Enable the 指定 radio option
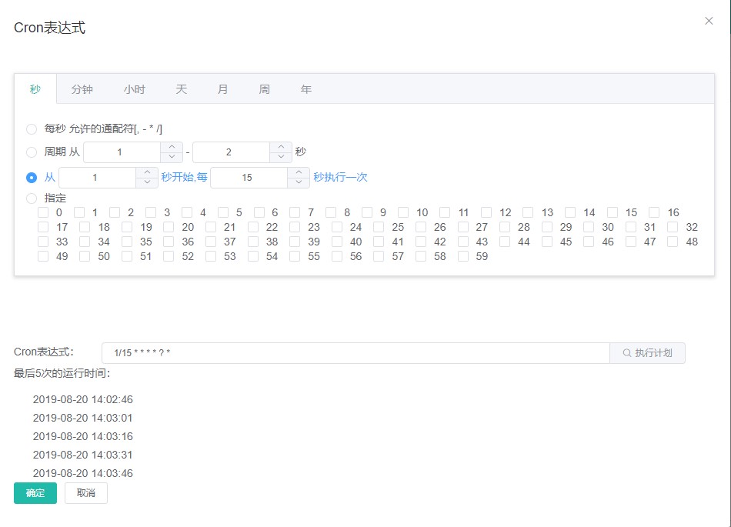Screen dimensions: 731x527 pyautogui.click(x=31, y=198)
